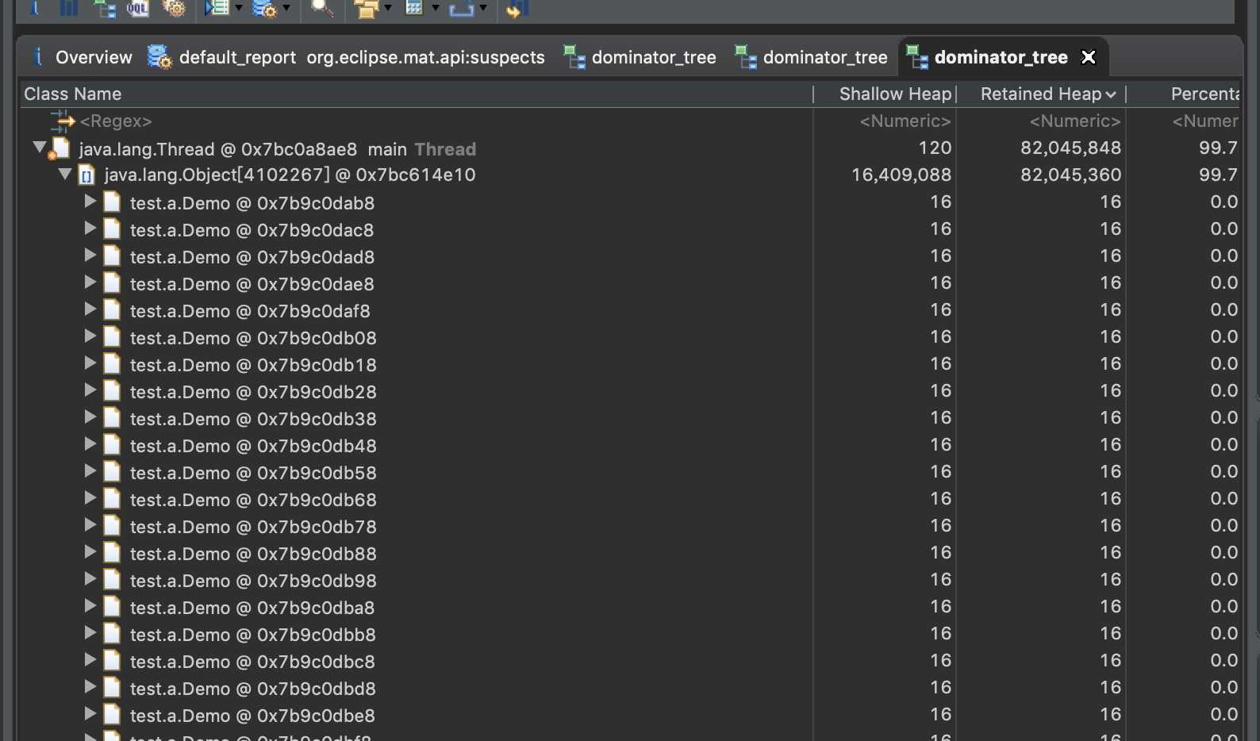The width and height of the screenshot is (1260, 741).
Task: Select row test.a.Demo @ 0x7b9c0dbc8
Action: 629,662
